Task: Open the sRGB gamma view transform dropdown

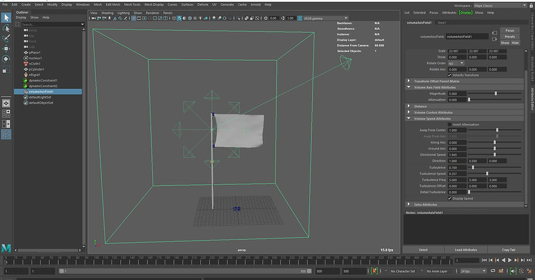Action: point(325,18)
